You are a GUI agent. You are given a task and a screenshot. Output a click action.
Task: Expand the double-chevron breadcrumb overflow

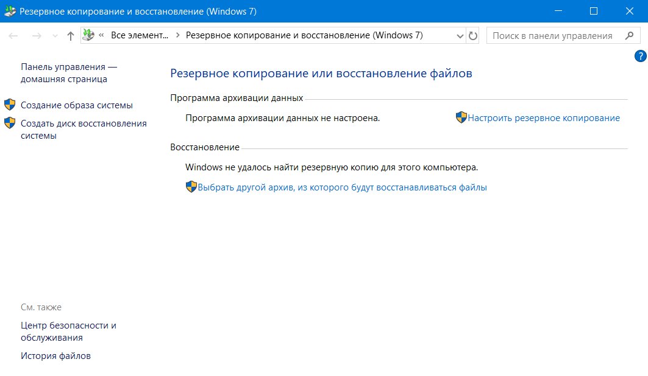[x=101, y=35]
